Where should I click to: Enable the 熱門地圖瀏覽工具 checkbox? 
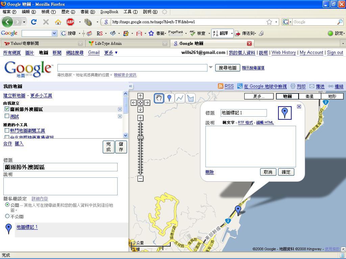tap(7, 131)
